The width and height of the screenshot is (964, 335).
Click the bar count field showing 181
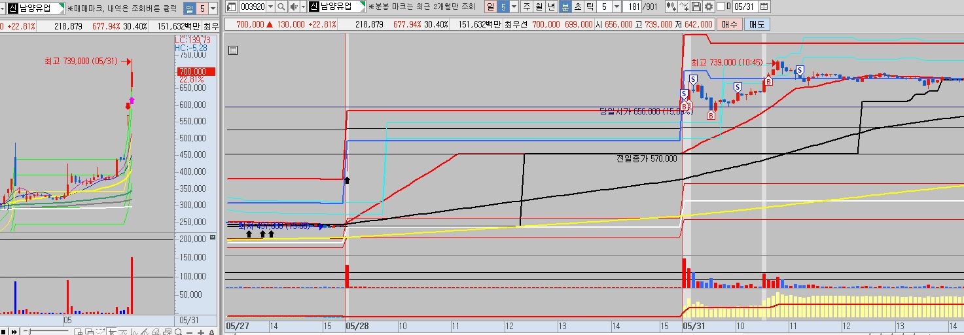pos(632,7)
